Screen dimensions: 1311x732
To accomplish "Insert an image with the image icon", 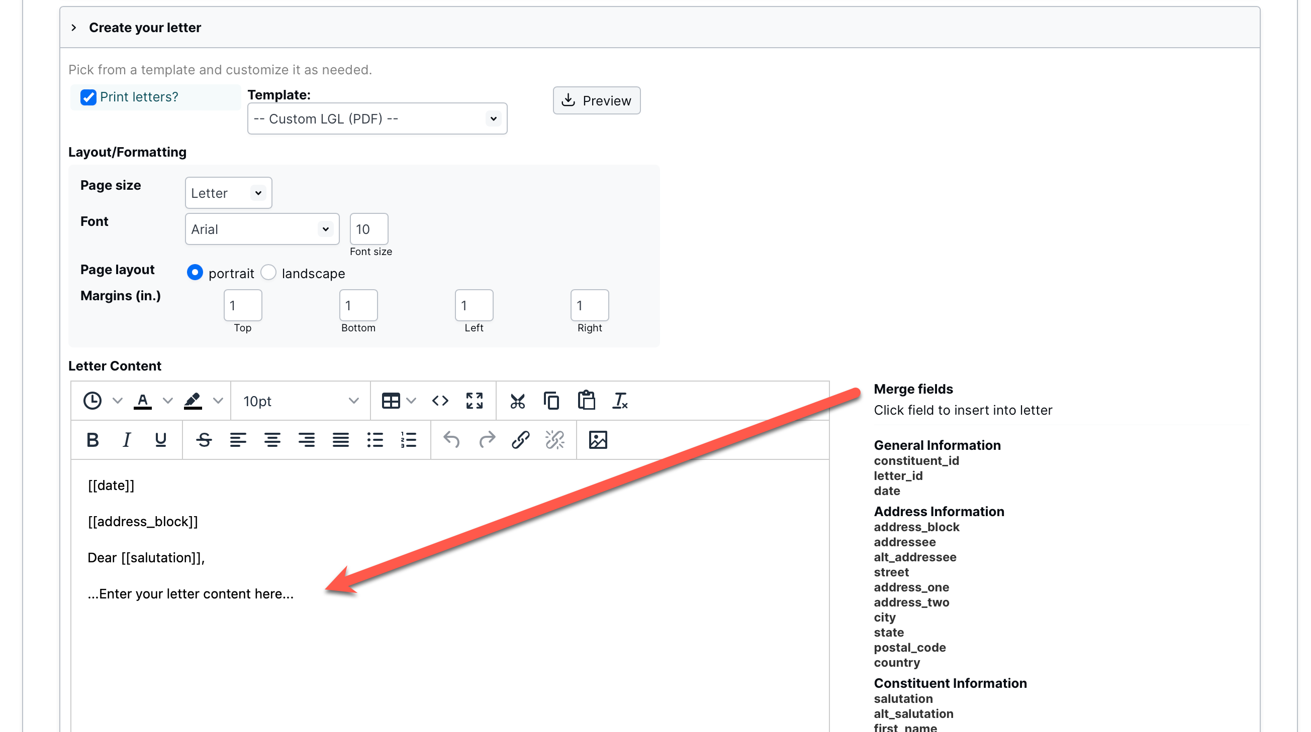I will 598,440.
